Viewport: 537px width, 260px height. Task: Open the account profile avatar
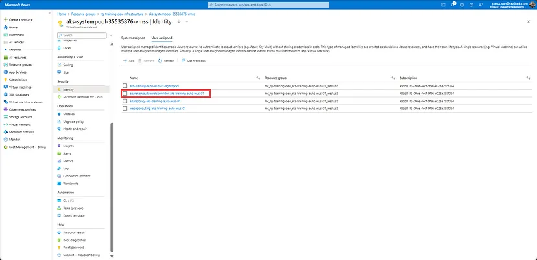(x=532, y=5)
